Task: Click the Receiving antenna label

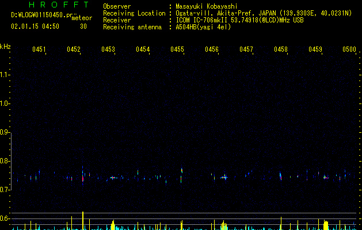Action: click(132, 27)
